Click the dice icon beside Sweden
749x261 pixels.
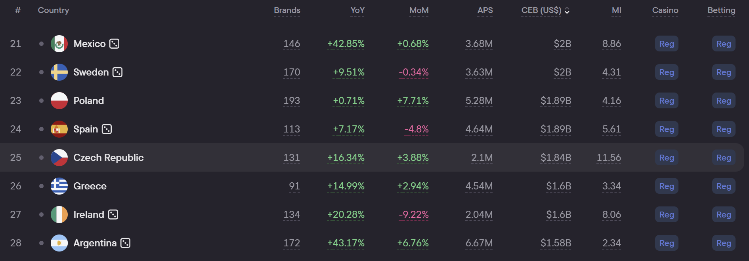pos(117,72)
